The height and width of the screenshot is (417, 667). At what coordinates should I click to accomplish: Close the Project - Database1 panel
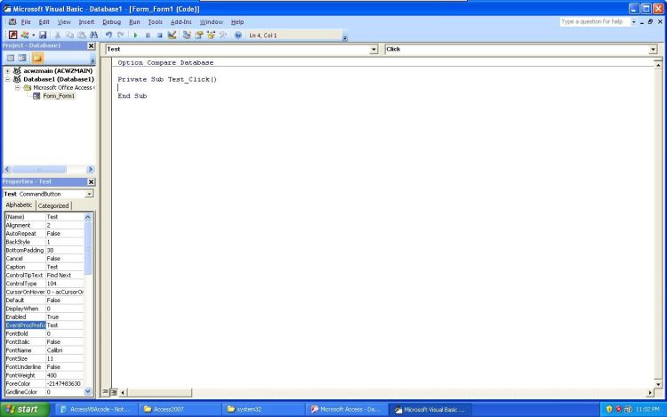(91, 45)
